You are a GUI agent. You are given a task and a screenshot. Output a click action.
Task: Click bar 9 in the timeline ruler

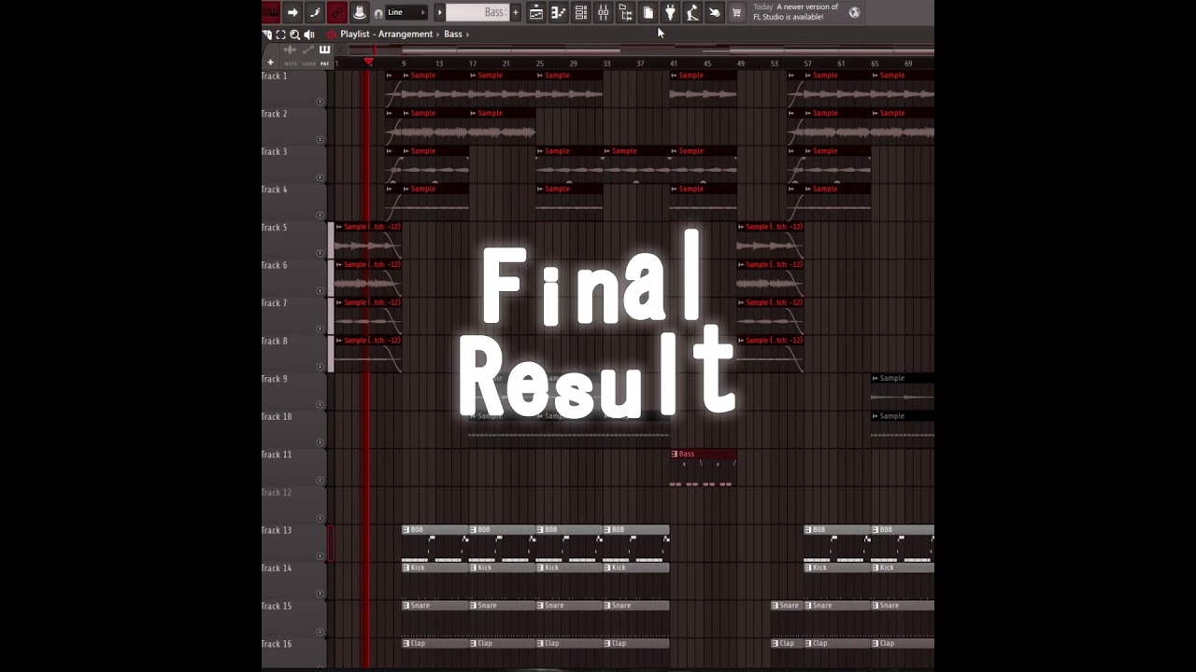pos(404,63)
